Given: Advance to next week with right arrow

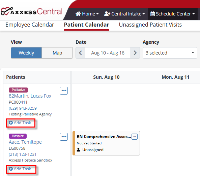Looking at the screenshot, I should (135, 53).
